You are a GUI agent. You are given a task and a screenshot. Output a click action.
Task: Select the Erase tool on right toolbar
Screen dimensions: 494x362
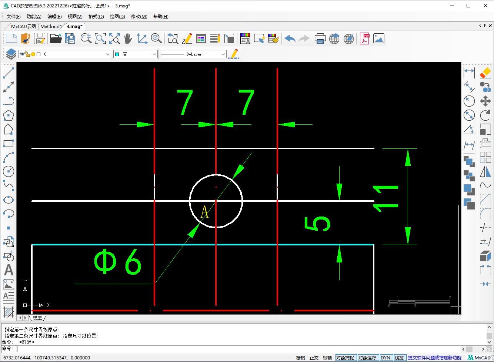[x=485, y=73]
